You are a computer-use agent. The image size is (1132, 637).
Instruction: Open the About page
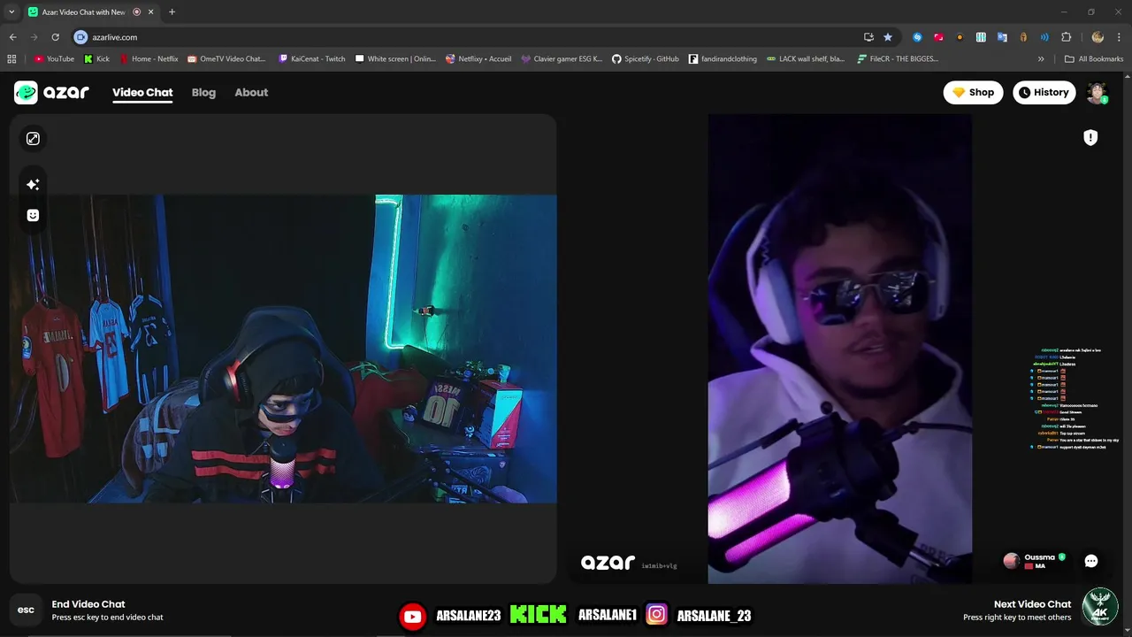click(251, 92)
